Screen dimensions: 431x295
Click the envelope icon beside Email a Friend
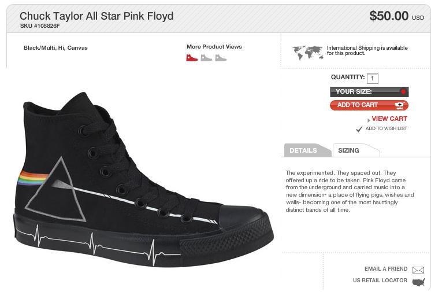point(418,270)
